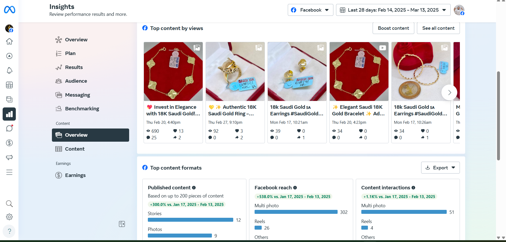Click the '+300.0% vs. Jan 17, 2025' badge
506x242 pixels.
point(187,205)
